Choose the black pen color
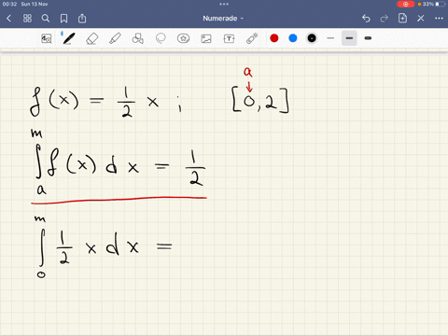The height and width of the screenshot is (336, 448). click(312, 38)
